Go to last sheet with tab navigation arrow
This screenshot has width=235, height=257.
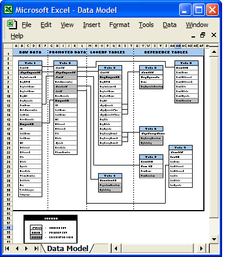point(36,248)
